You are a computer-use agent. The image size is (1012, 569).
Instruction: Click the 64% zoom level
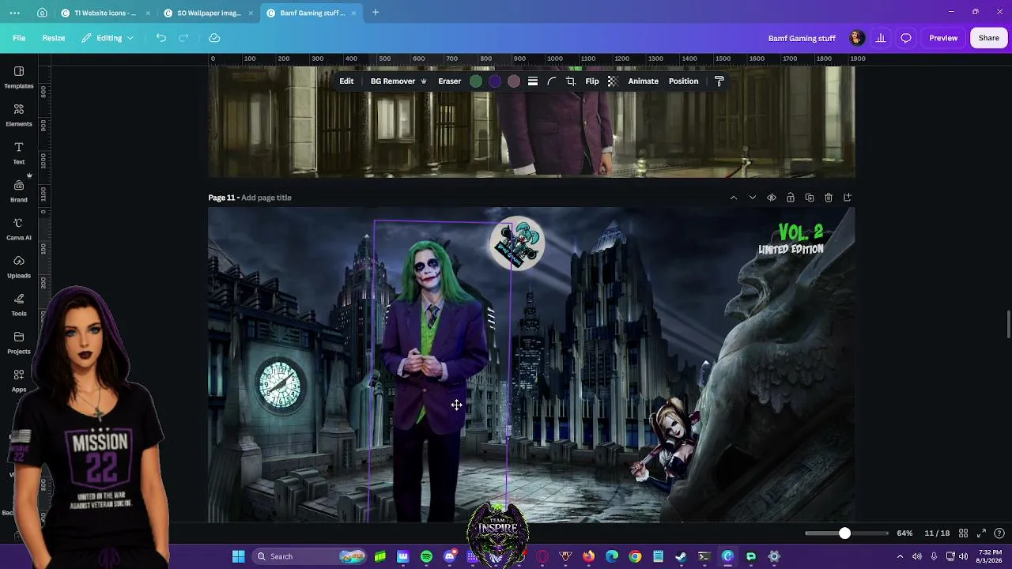tap(905, 533)
